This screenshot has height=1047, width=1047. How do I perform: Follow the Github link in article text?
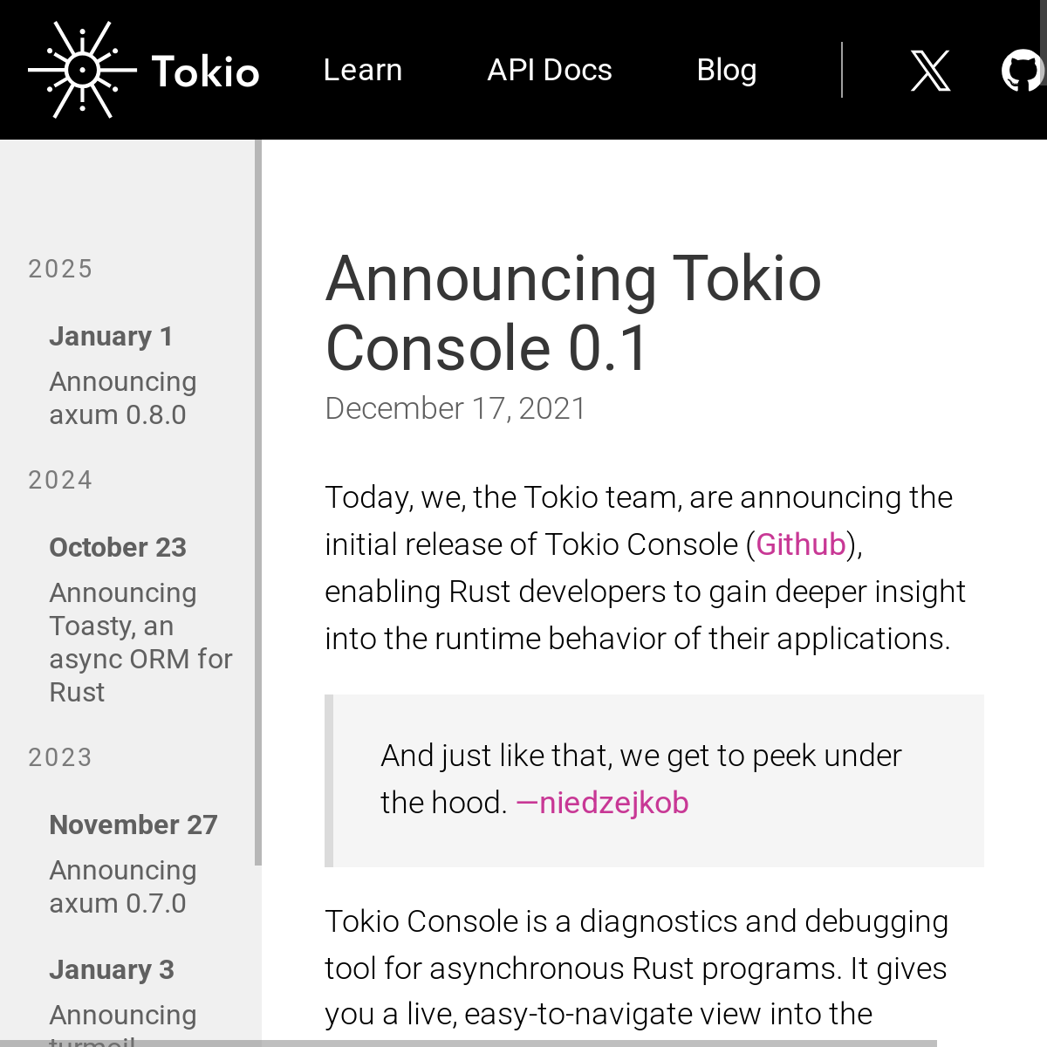[x=801, y=544]
